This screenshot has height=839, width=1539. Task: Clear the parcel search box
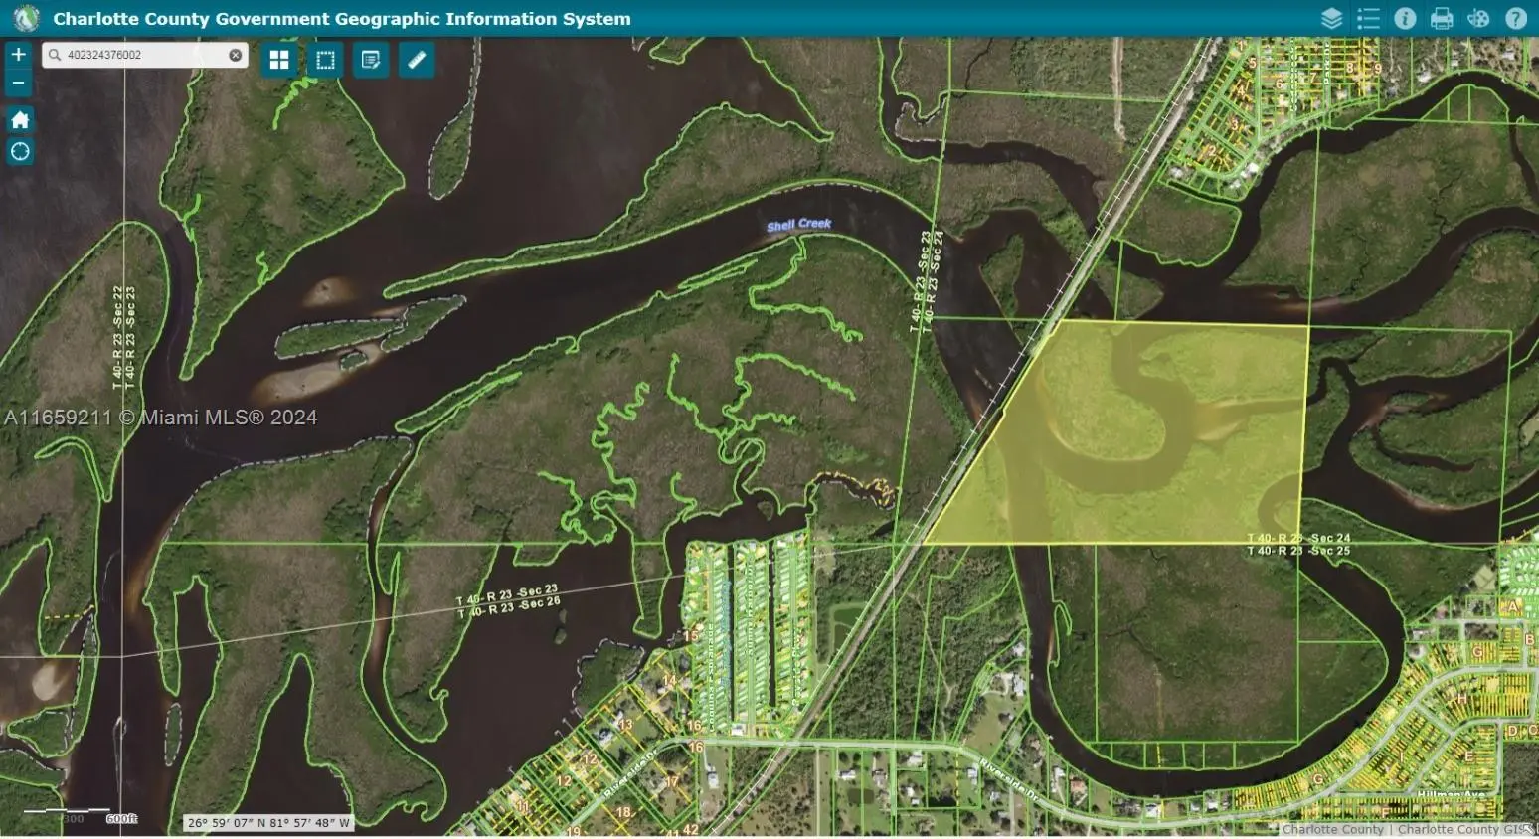click(x=236, y=56)
